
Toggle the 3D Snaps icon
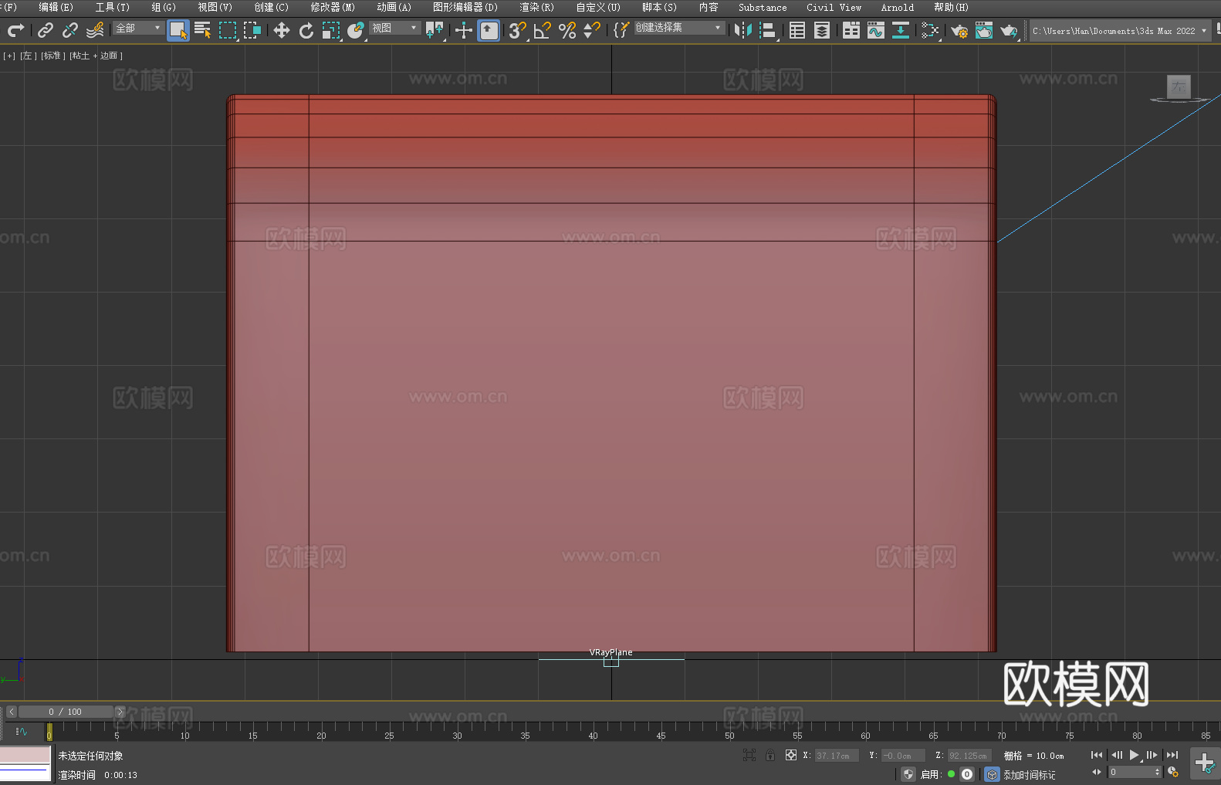point(518,30)
